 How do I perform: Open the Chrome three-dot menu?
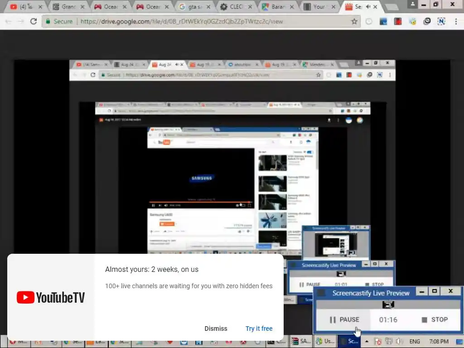[x=456, y=21]
